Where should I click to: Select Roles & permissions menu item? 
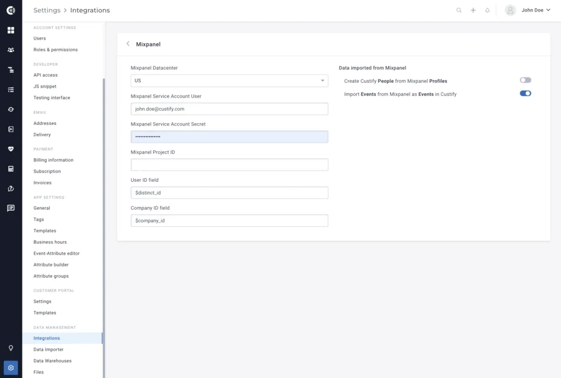[x=55, y=50]
